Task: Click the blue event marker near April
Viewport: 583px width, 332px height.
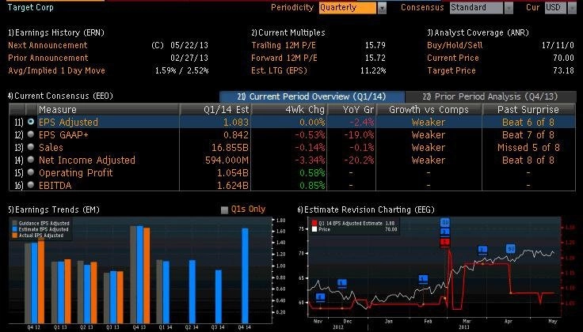Action: point(511,249)
